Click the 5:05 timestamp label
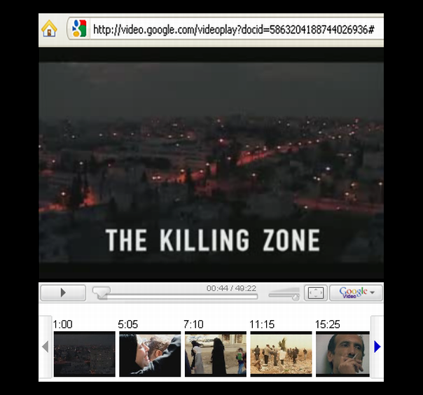Image resolution: width=423 pixels, height=395 pixels. pyautogui.click(x=128, y=324)
